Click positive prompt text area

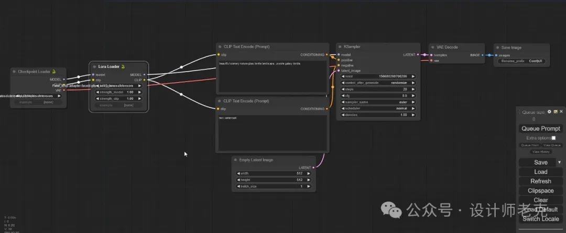(273, 77)
